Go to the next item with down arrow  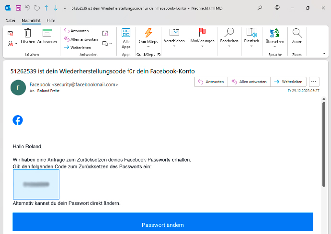click(56, 8)
